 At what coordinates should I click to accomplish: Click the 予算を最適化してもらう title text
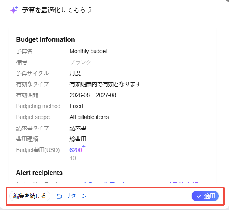57,10
